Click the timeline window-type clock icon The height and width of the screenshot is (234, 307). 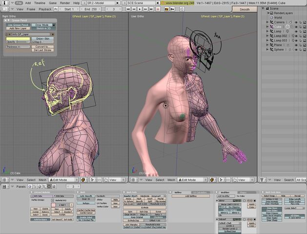pyautogui.click(x=5, y=9)
